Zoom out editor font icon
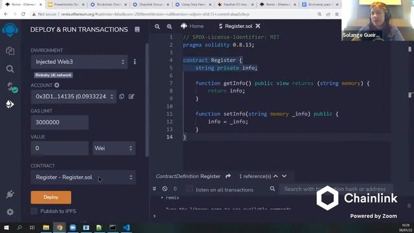Viewport: 414px width, 233px height. (157, 27)
